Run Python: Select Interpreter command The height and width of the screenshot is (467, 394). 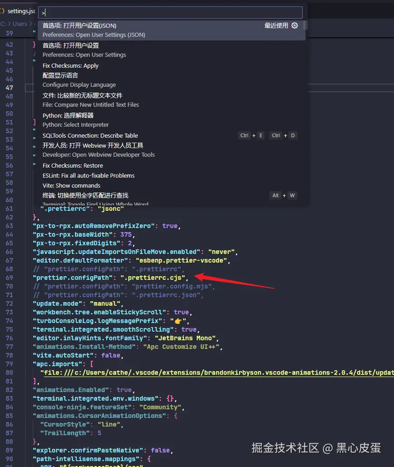(x=172, y=120)
